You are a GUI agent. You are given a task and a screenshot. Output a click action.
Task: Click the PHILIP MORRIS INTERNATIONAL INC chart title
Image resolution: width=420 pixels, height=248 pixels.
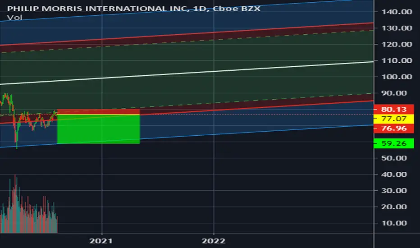click(134, 9)
